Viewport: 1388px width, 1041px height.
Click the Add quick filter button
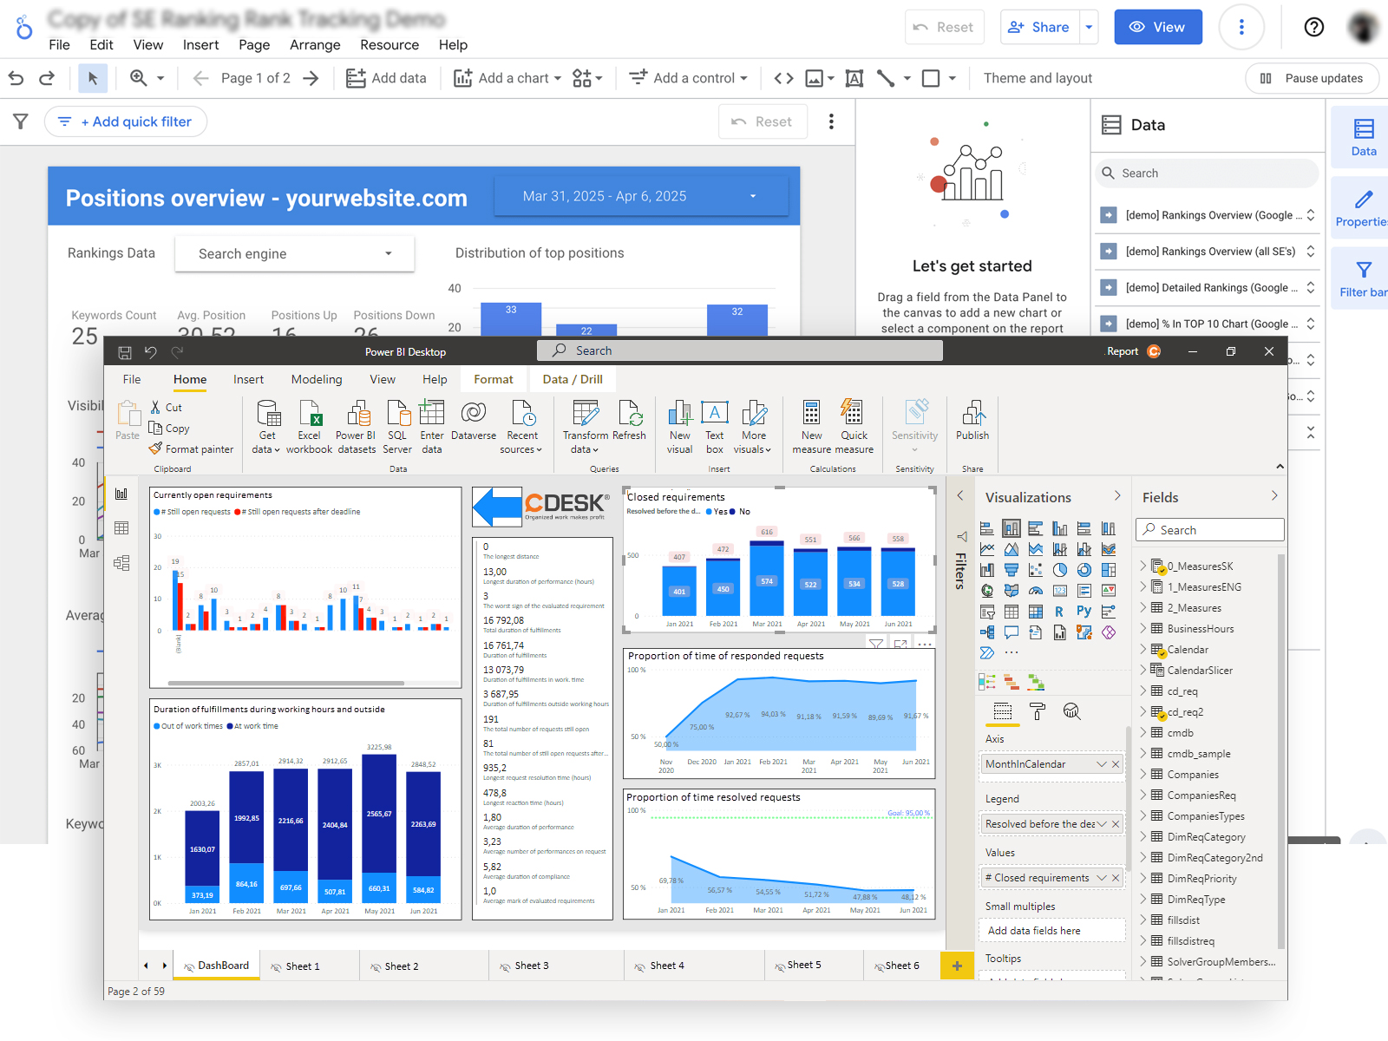click(x=125, y=121)
